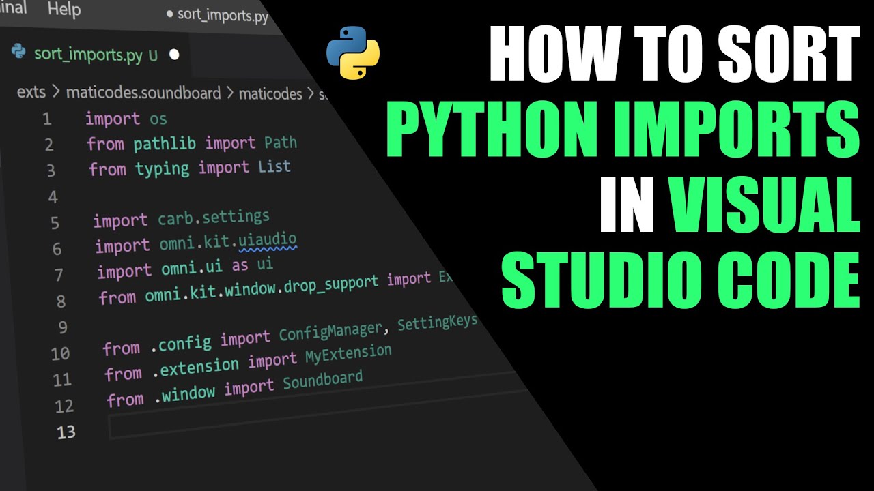The width and height of the screenshot is (874, 491).
Task: Click line number 8 in the gutter
Action: click(x=61, y=301)
